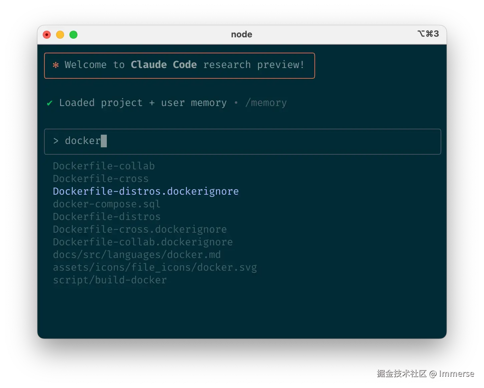
Task: Click the green zoom window button
Action: (x=73, y=35)
